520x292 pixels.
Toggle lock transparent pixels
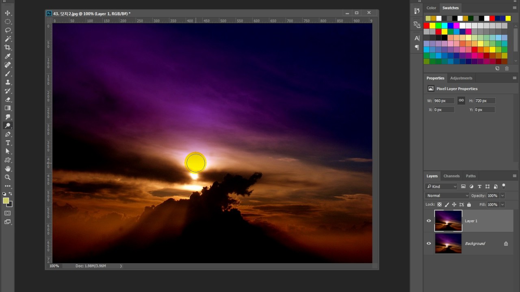(x=440, y=205)
